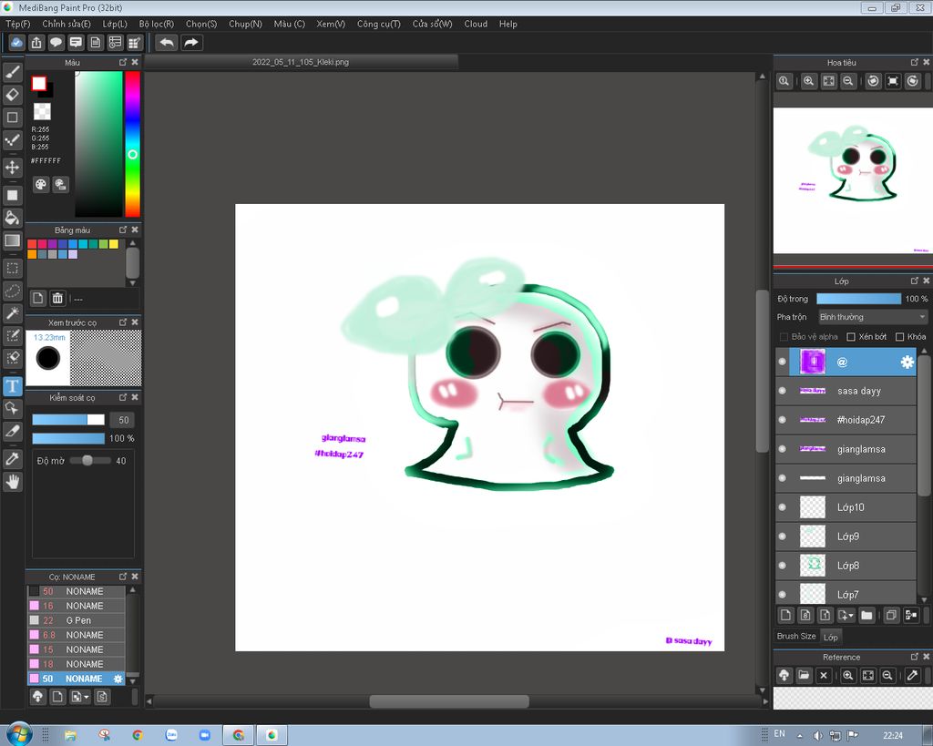Open the Chỉnh sửa(E) menu
The width and height of the screenshot is (933, 746).
(x=67, y=24)
